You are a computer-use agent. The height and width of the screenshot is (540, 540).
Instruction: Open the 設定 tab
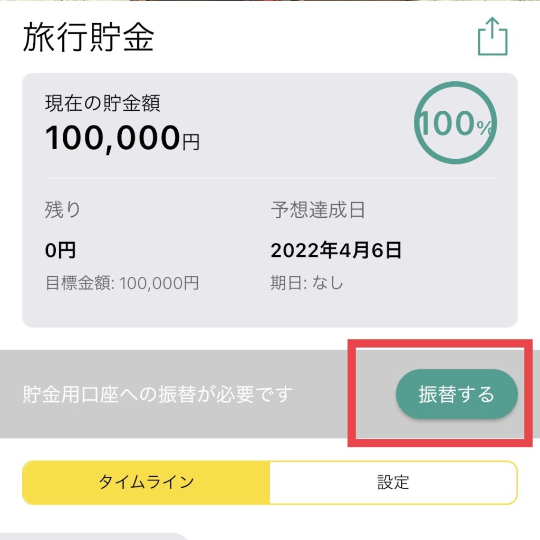click(x=393, y=482)
